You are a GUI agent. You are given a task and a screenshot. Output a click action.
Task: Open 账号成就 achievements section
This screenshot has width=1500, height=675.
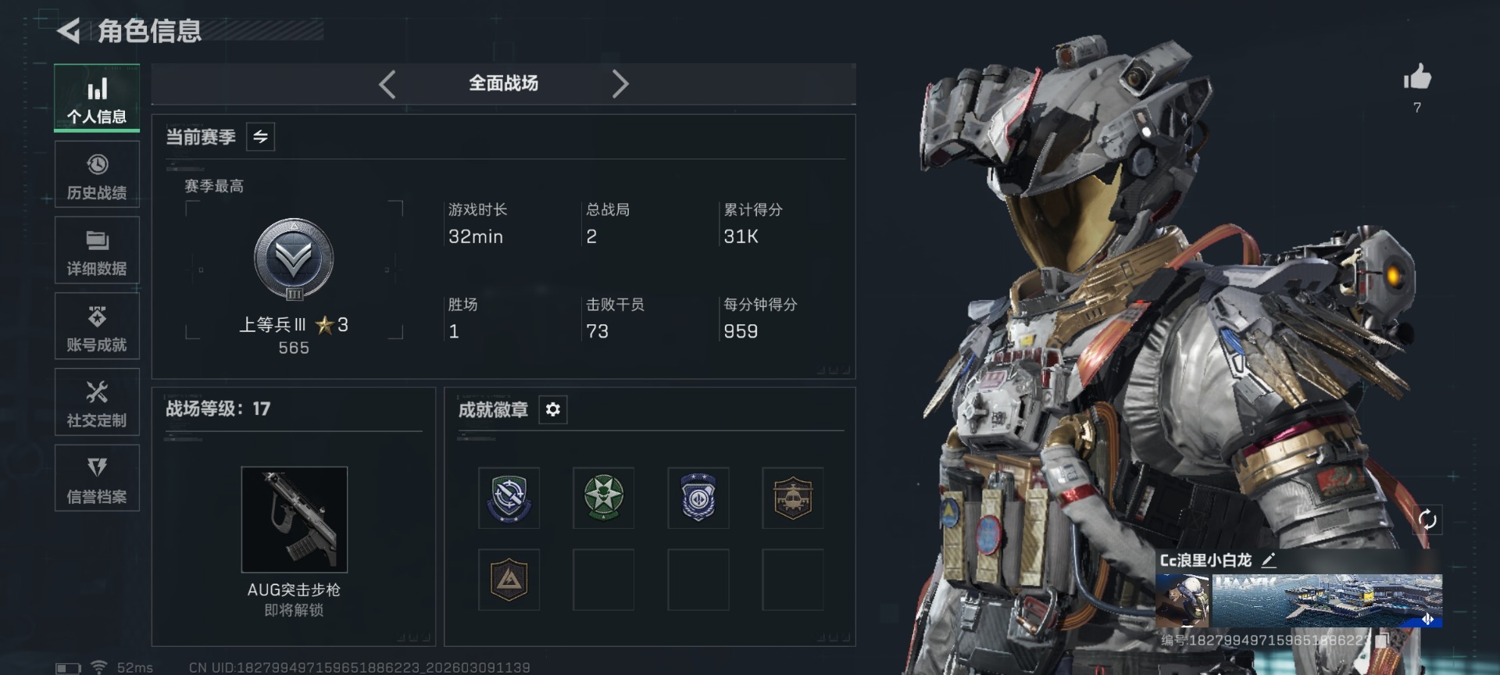(97, 327)
